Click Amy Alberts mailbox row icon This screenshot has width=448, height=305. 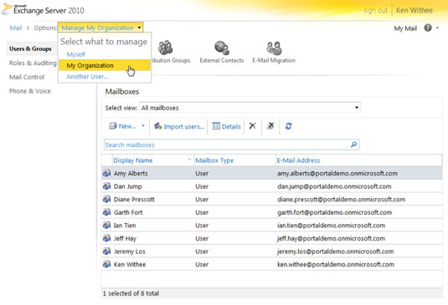(x=106, y=173)
